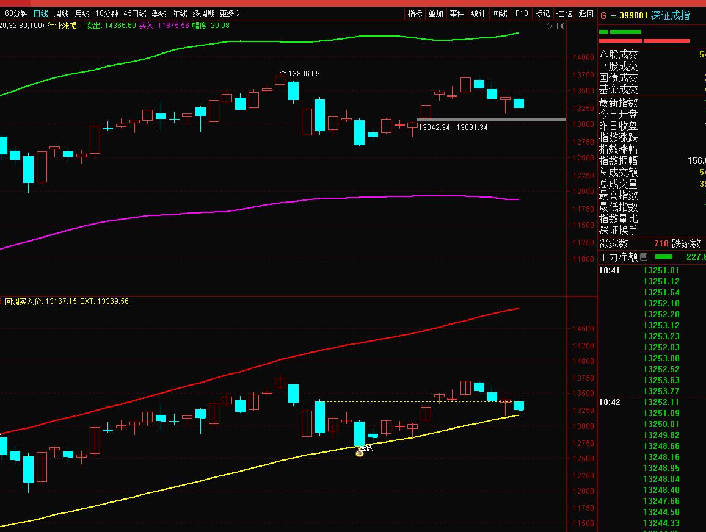Image resolution: width=706 pixels, height=532 pixels.
Task: Remove from watchlist with -自选
Action: pos(564,13)
